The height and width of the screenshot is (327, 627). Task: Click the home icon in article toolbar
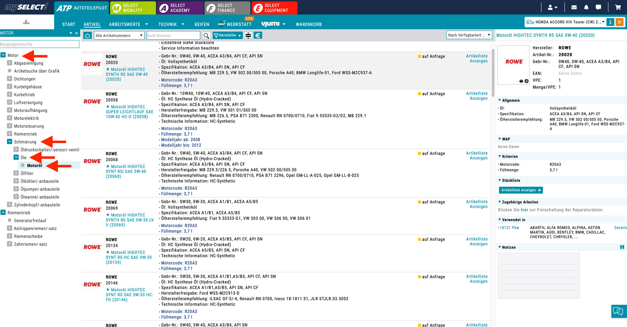(87, 35)
